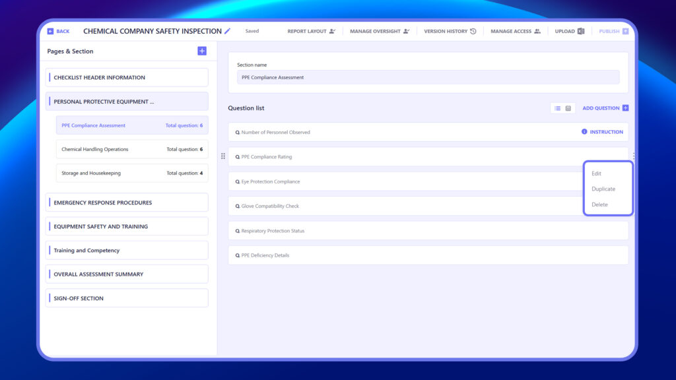Open Report Layout
The width and height of the screenshot is (676, 380).
[311, 31]
